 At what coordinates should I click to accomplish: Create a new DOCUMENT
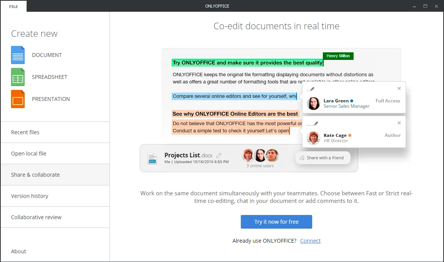tap(47, 55)
